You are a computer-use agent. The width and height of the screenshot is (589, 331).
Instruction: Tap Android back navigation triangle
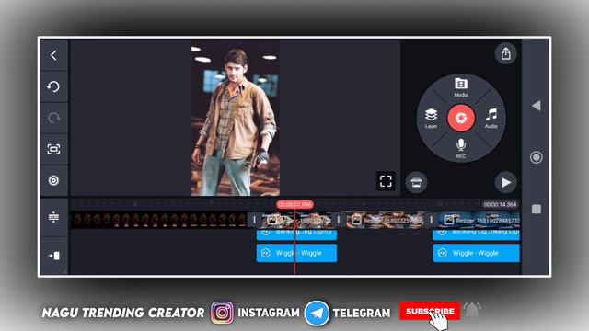537,106
